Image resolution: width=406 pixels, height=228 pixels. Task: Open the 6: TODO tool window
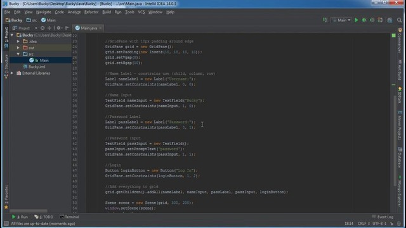[x=44, y=217]
